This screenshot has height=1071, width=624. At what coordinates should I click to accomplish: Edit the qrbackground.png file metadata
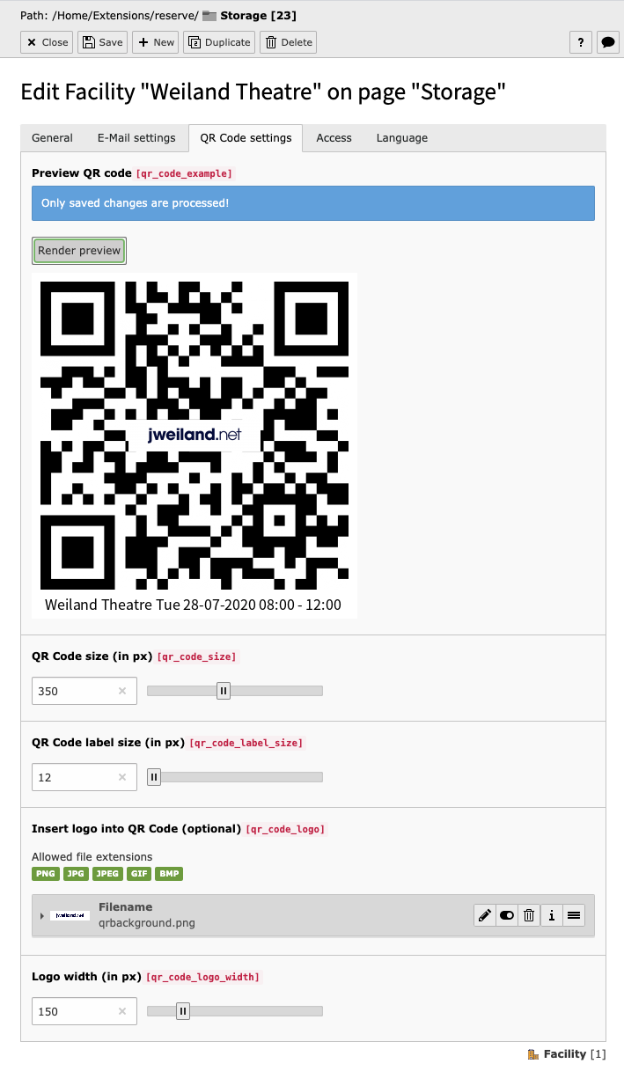(x=484, y=915)
